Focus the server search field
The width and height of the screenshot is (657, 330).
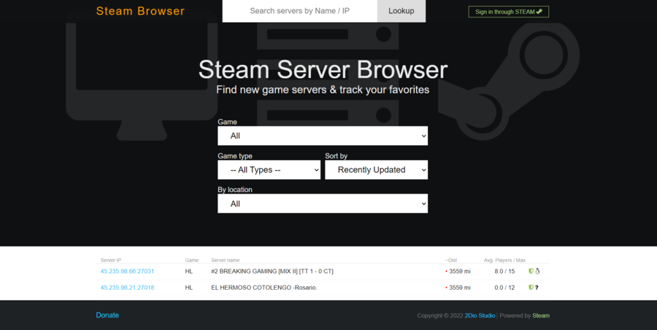(299, 11)
